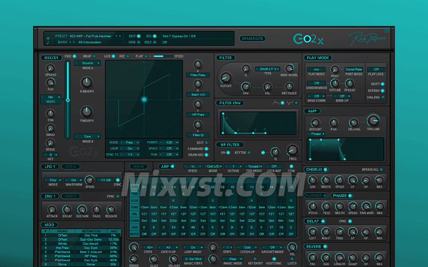This screenshot has height=267, width=428.
Task: Open XY MODE Free dropdown
Action: point(129,142)
